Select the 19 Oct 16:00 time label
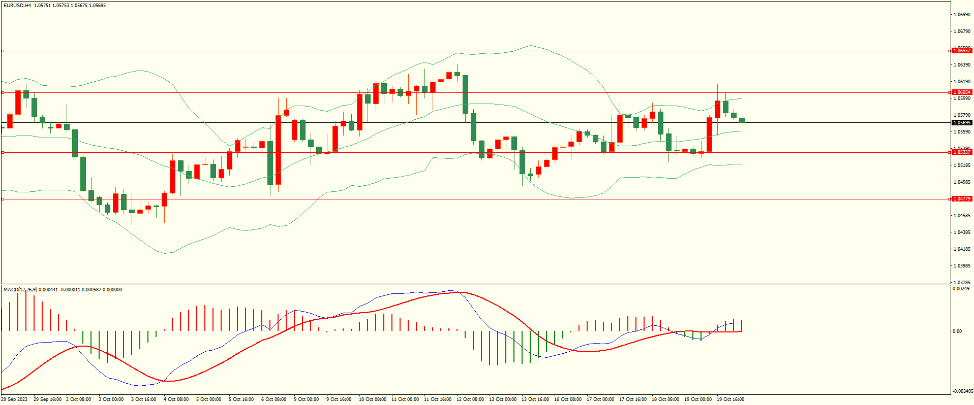Image resolution: width=974 pixels, height=405 pixels. point(730,399)
